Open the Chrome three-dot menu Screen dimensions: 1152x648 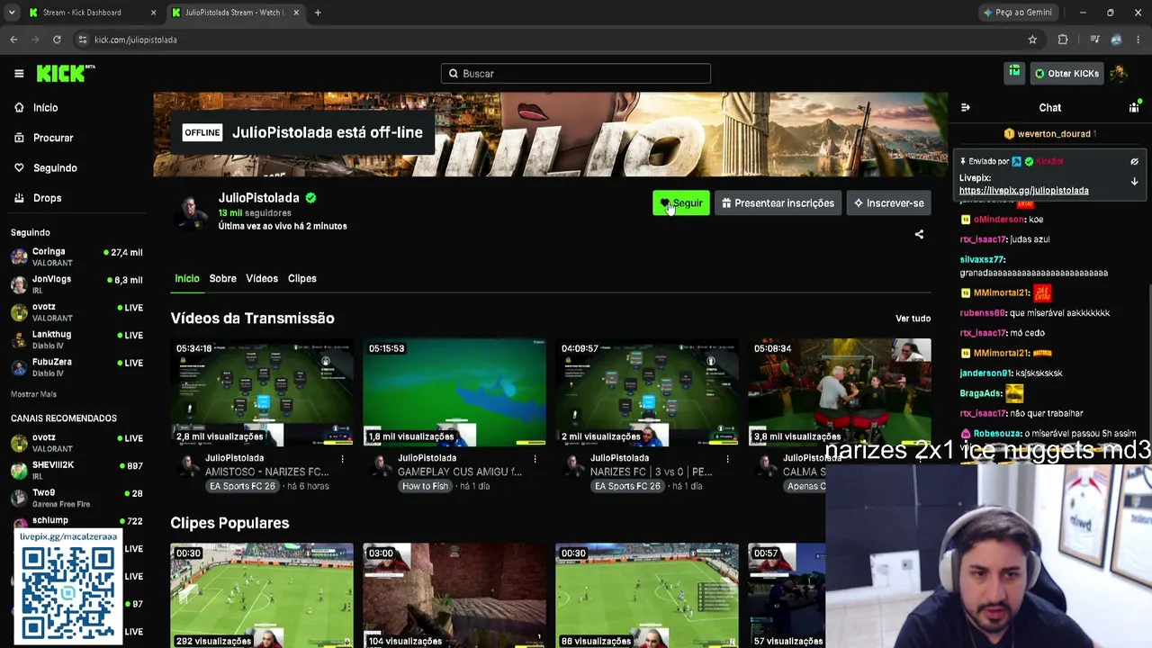(1138, 40)
